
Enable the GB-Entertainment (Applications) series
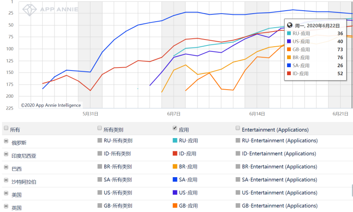[x=238, y=206]
